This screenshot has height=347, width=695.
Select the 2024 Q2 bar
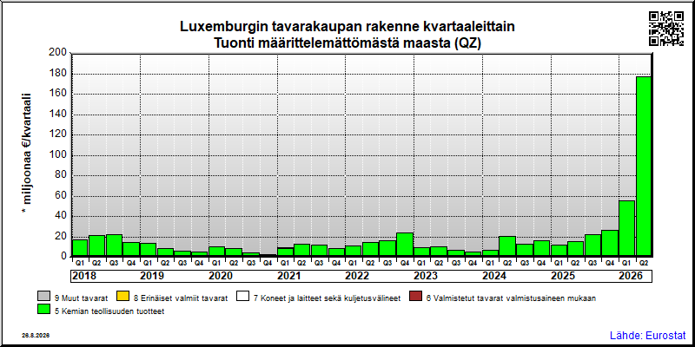click(x=506, y=246)
